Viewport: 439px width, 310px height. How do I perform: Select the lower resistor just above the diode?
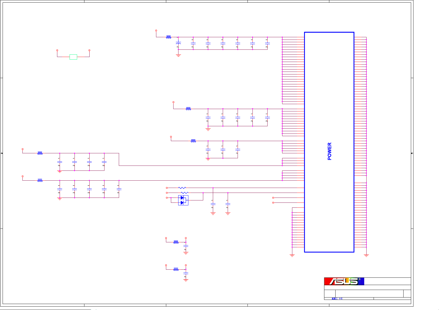[x=184, y=193]
